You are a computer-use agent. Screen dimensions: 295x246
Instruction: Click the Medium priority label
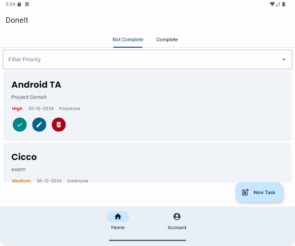pos(22,181)
